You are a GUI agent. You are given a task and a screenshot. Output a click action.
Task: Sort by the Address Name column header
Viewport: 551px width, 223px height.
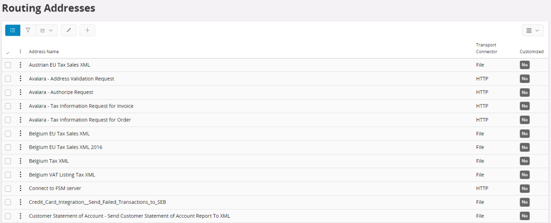click(x=44, y=51)
